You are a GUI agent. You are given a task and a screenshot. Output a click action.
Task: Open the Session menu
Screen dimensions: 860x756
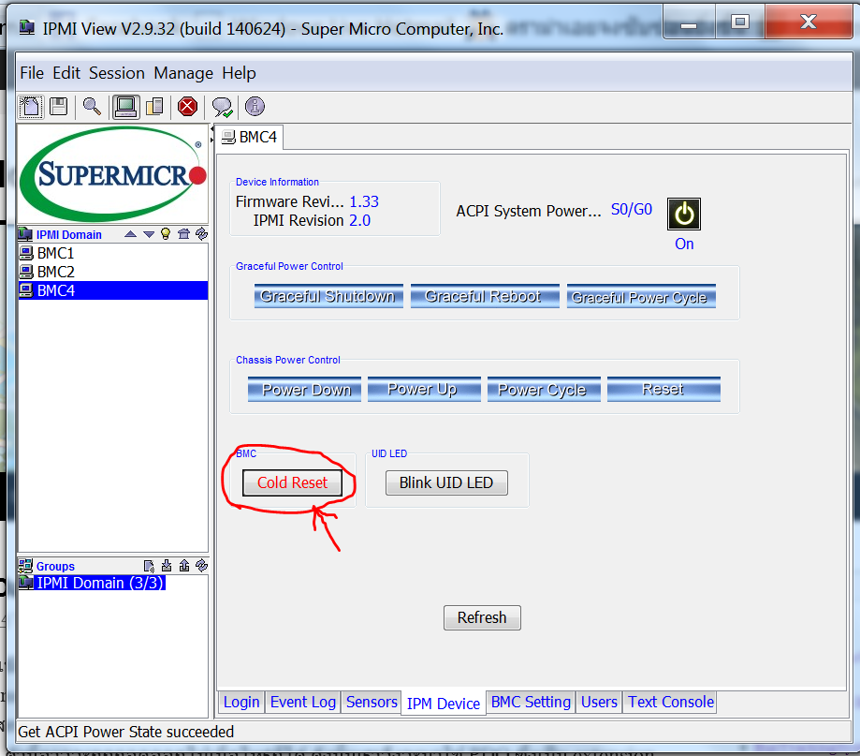(x=117, y=73)
